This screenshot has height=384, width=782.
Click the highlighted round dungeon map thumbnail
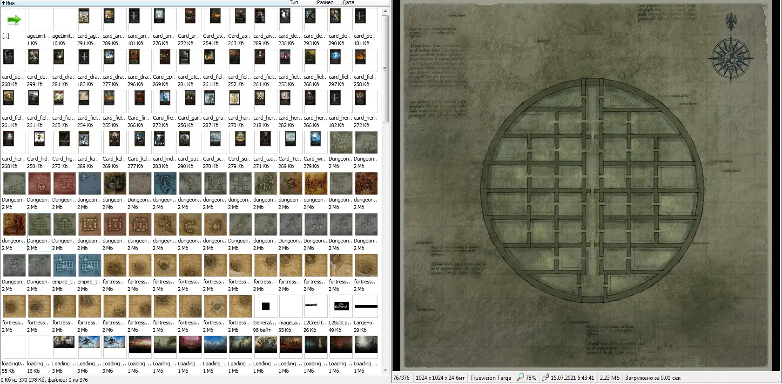coord(40,225)
